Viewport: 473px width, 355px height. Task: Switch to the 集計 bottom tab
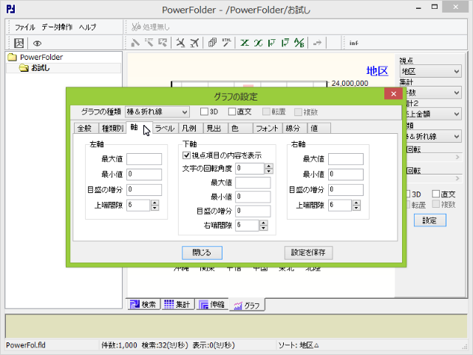pyautogui.click(x=177, y=304)
